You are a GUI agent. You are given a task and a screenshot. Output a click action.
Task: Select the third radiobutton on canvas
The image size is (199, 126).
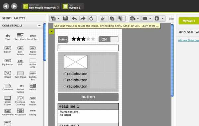coord(75,86)
